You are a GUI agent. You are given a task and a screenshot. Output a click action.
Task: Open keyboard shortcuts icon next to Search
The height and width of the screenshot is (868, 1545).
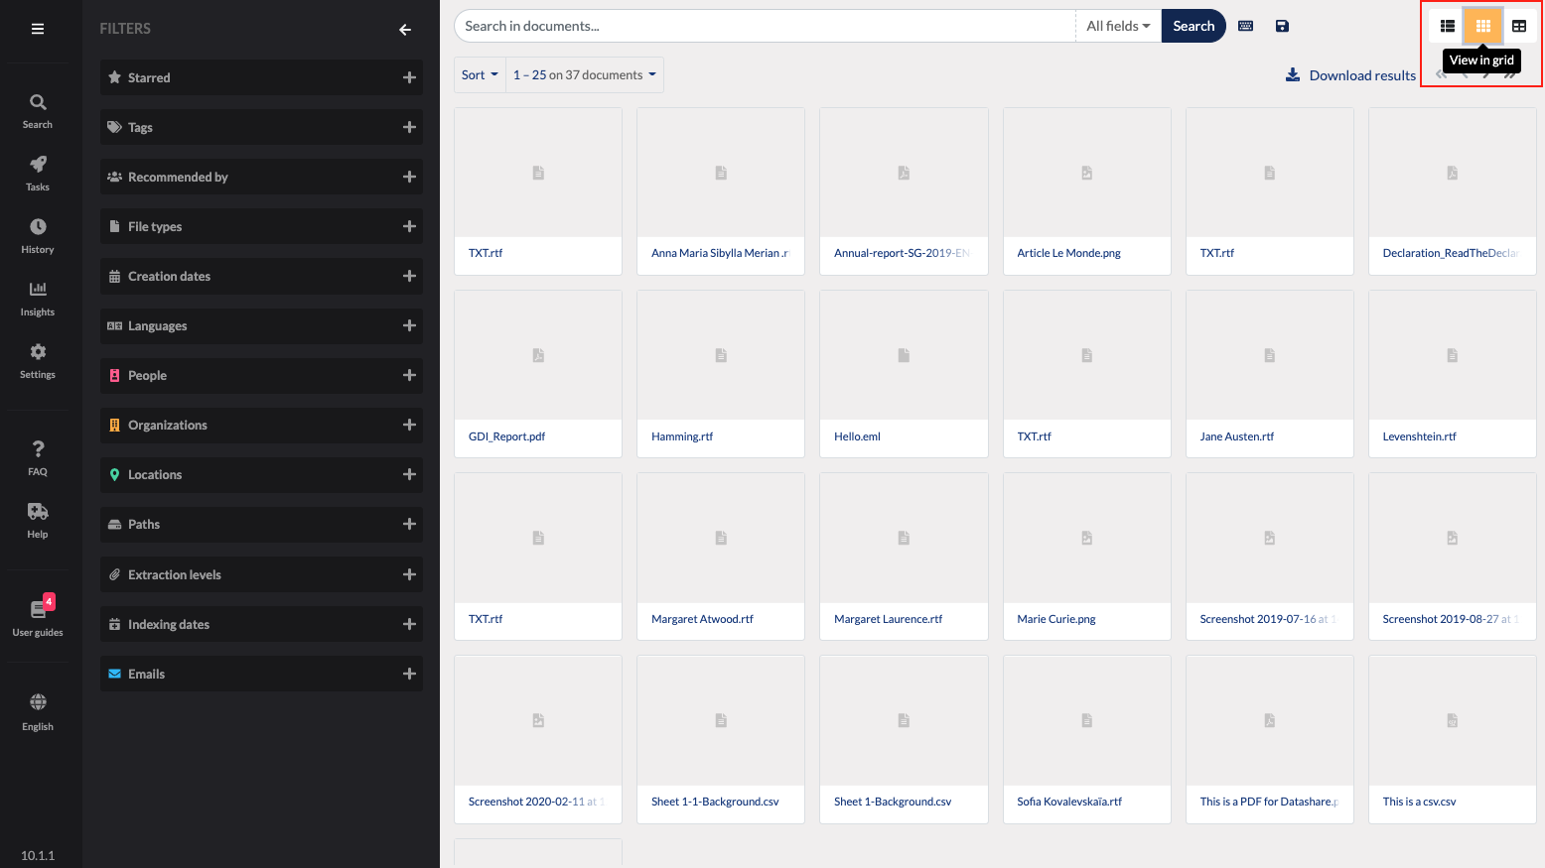[x=1245, y=26]
